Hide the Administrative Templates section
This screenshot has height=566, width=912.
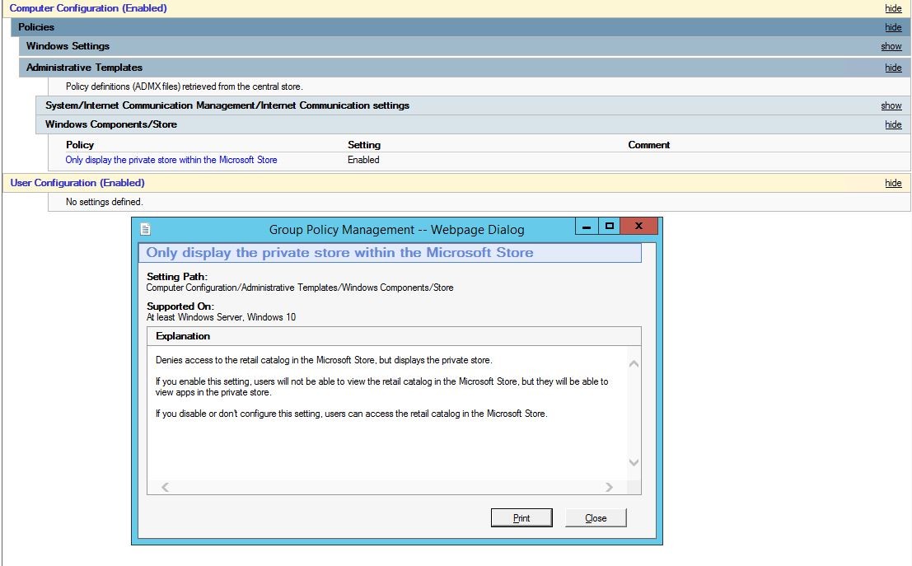893,68
